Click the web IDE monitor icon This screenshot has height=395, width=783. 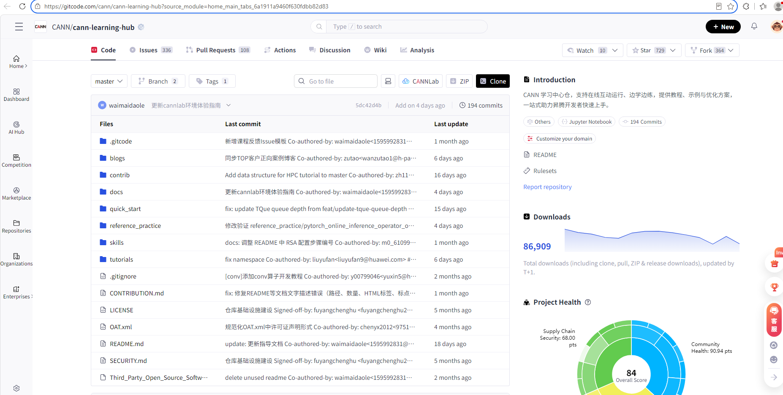tap(388, 81)
